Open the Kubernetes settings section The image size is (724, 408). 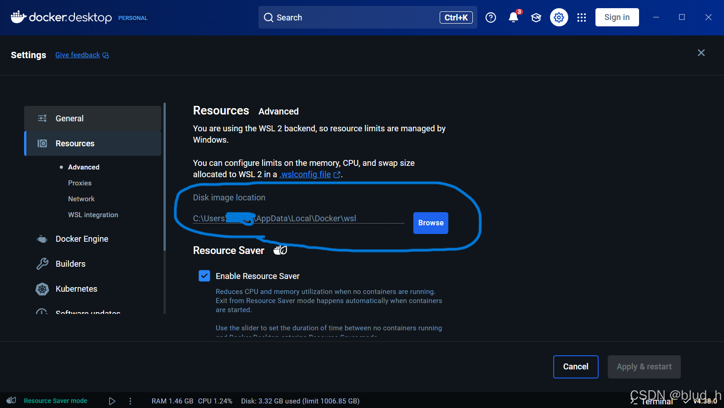[x=76, y=289]
